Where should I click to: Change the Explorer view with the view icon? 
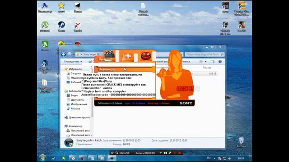tap(201, 62)
